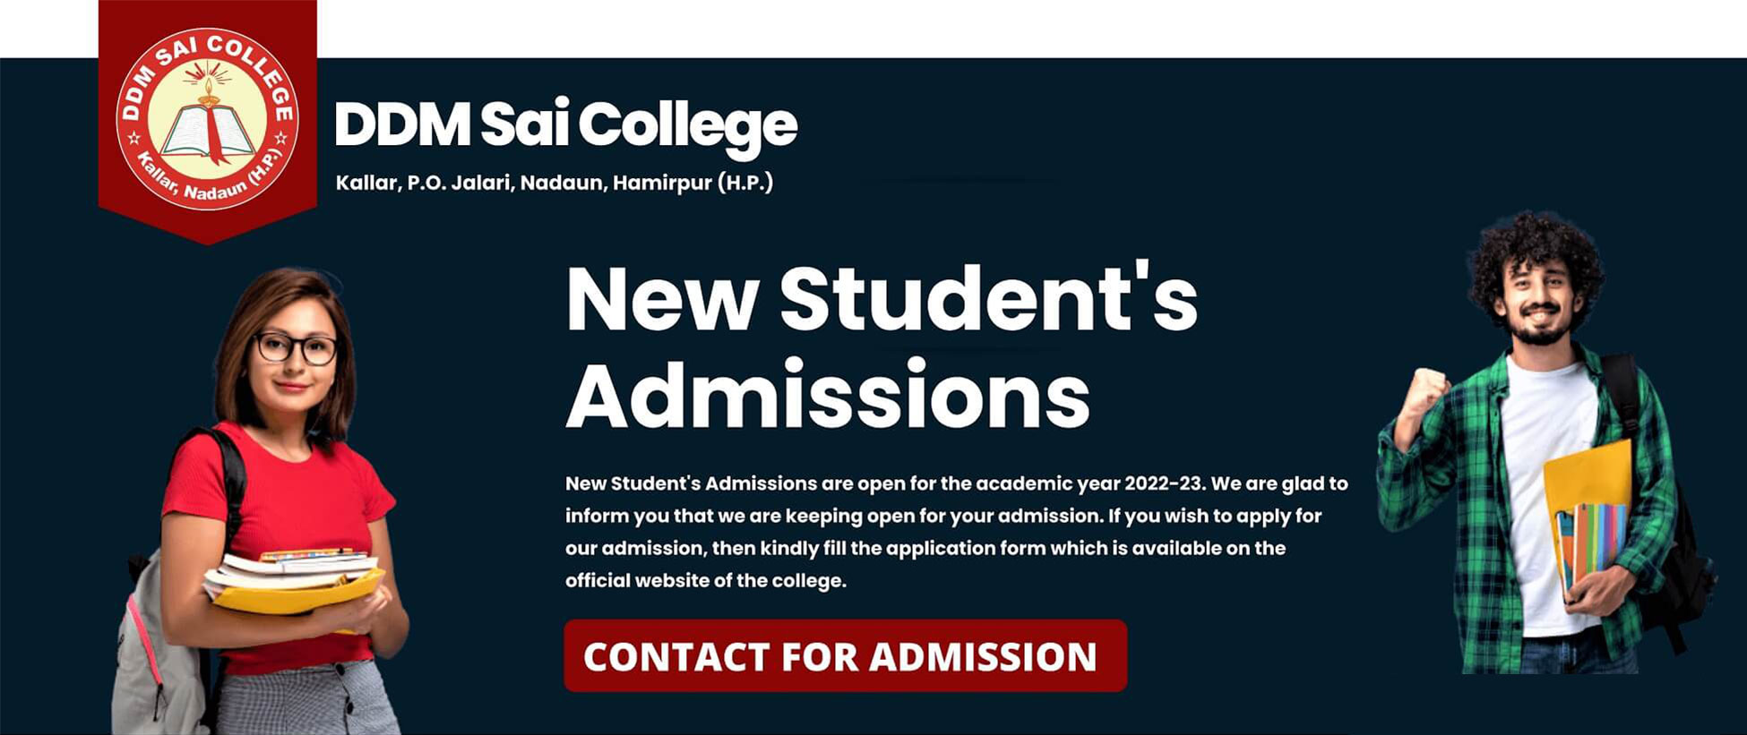This screenshot has height=735, width=1747.
Task: Click the right star in the logo ring
Action: pos(281,138)
